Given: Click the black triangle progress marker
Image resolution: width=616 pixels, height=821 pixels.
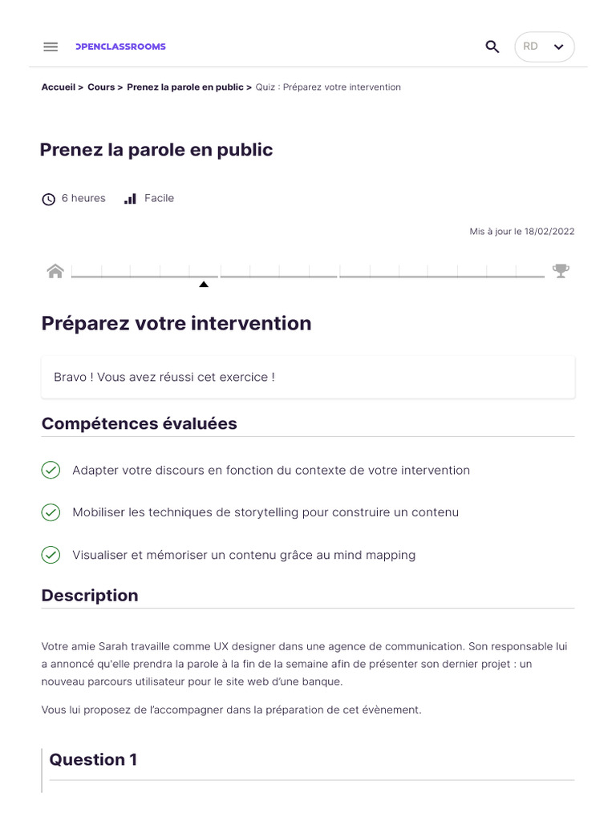Looking at the screenshot, I should tap(204, 284).
